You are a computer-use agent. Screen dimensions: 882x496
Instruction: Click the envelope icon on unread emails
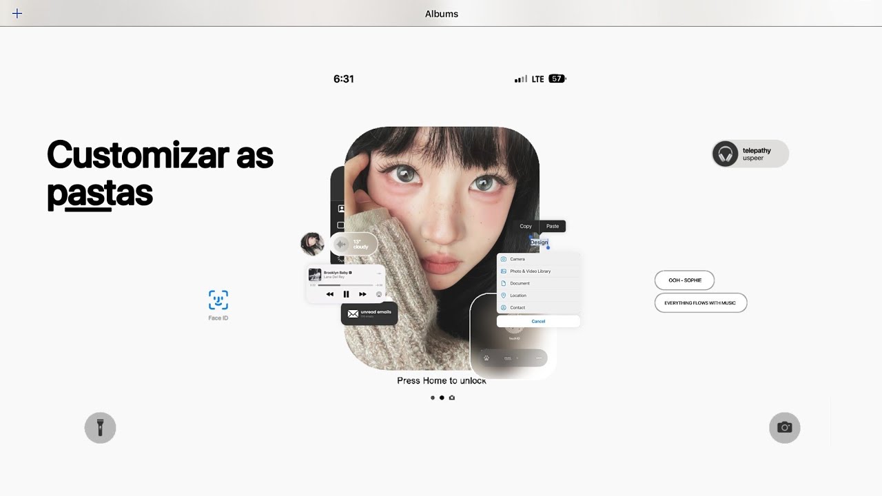click(x=353, y=313)
